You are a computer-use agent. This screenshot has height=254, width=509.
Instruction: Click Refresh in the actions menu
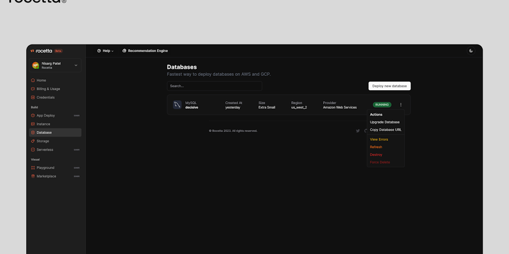click(x=376, y=147)
